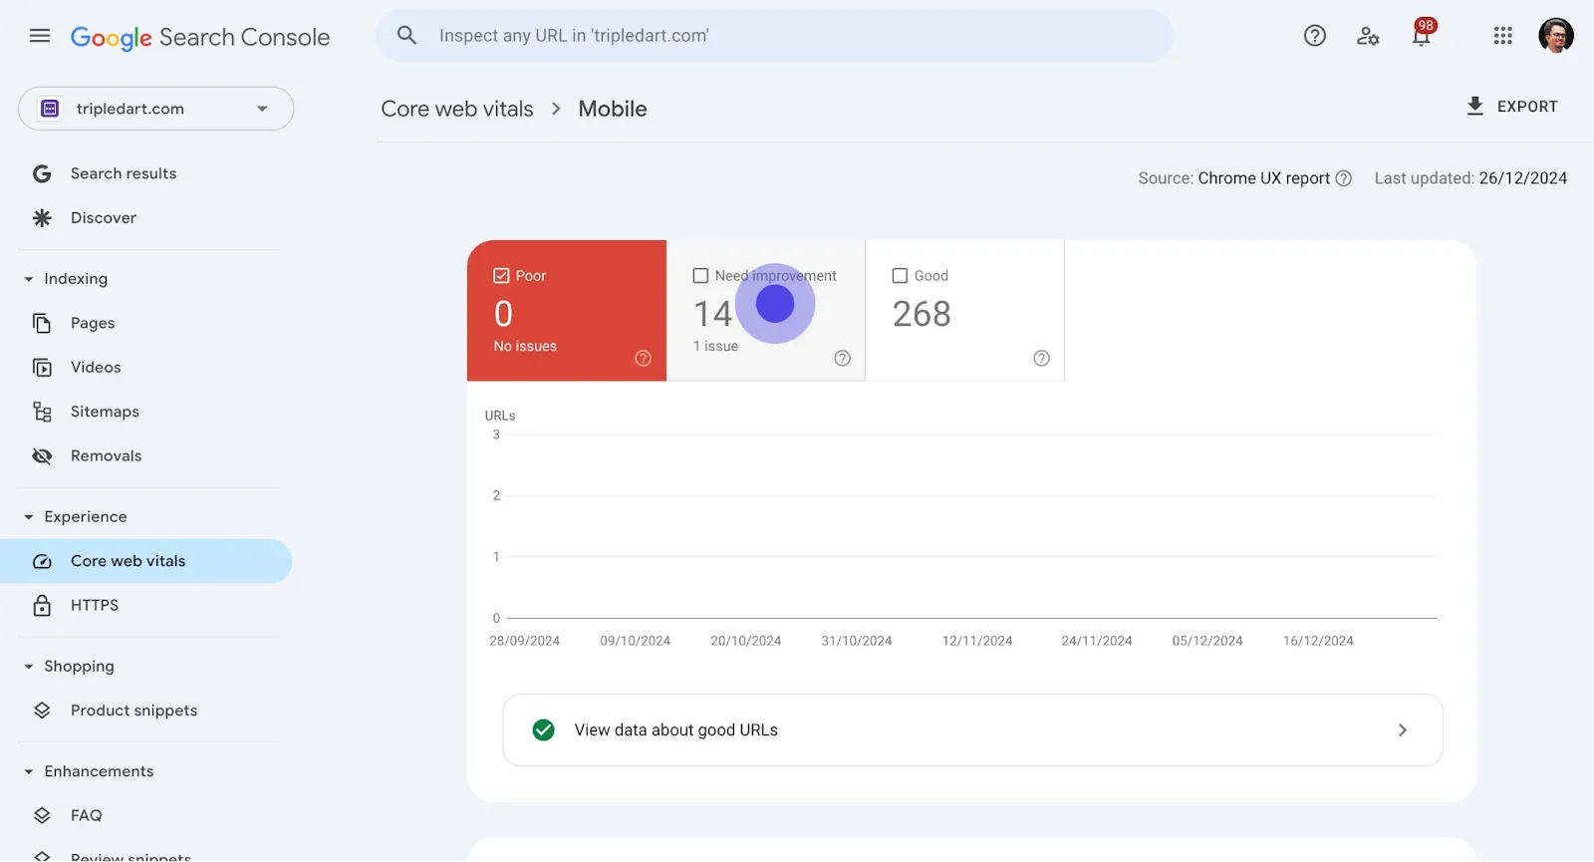Image resolution: width=1594 pixels, height=862 pixels.
Task: Click the Google Search Console logo
Action: (x=200, y=37)
